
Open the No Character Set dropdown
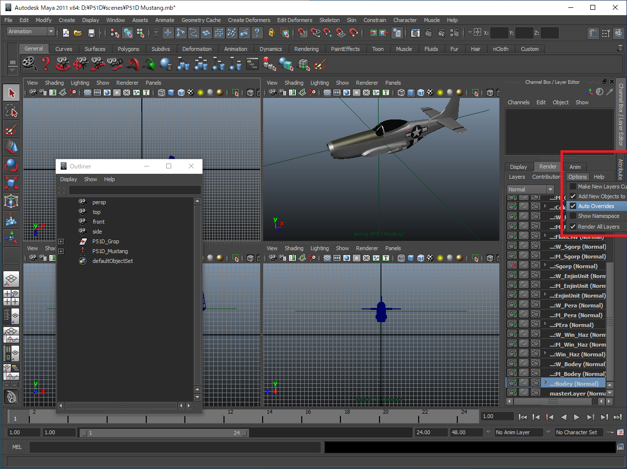[579, 432]
